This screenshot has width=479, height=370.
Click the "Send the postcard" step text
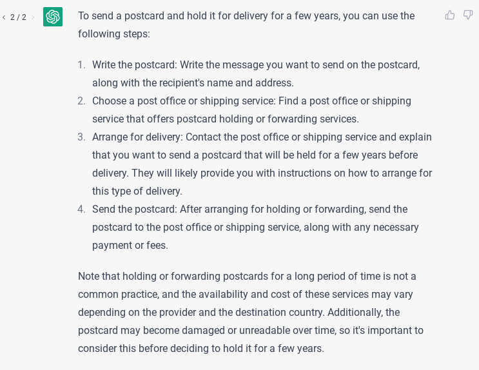(133, 209)
